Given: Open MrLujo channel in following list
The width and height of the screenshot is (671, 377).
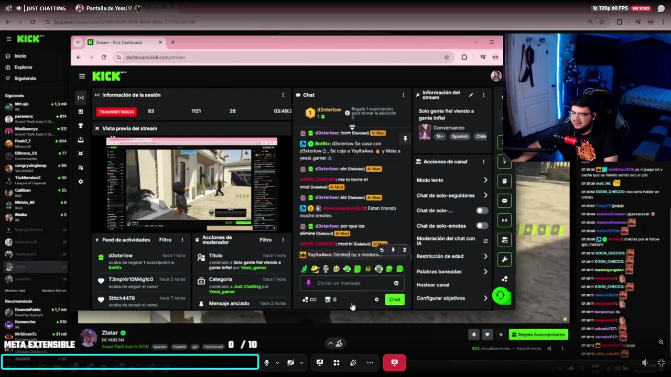Looking at the screenshot, I should click(36, 106).
